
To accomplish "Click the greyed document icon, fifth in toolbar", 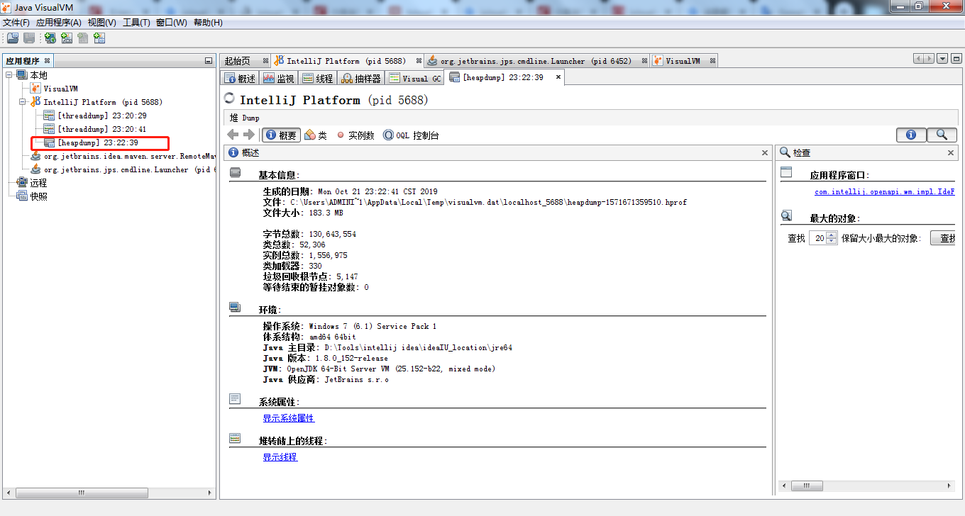I will (83, 38).
